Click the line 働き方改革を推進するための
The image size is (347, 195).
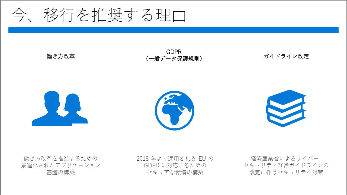coord(60,158)
